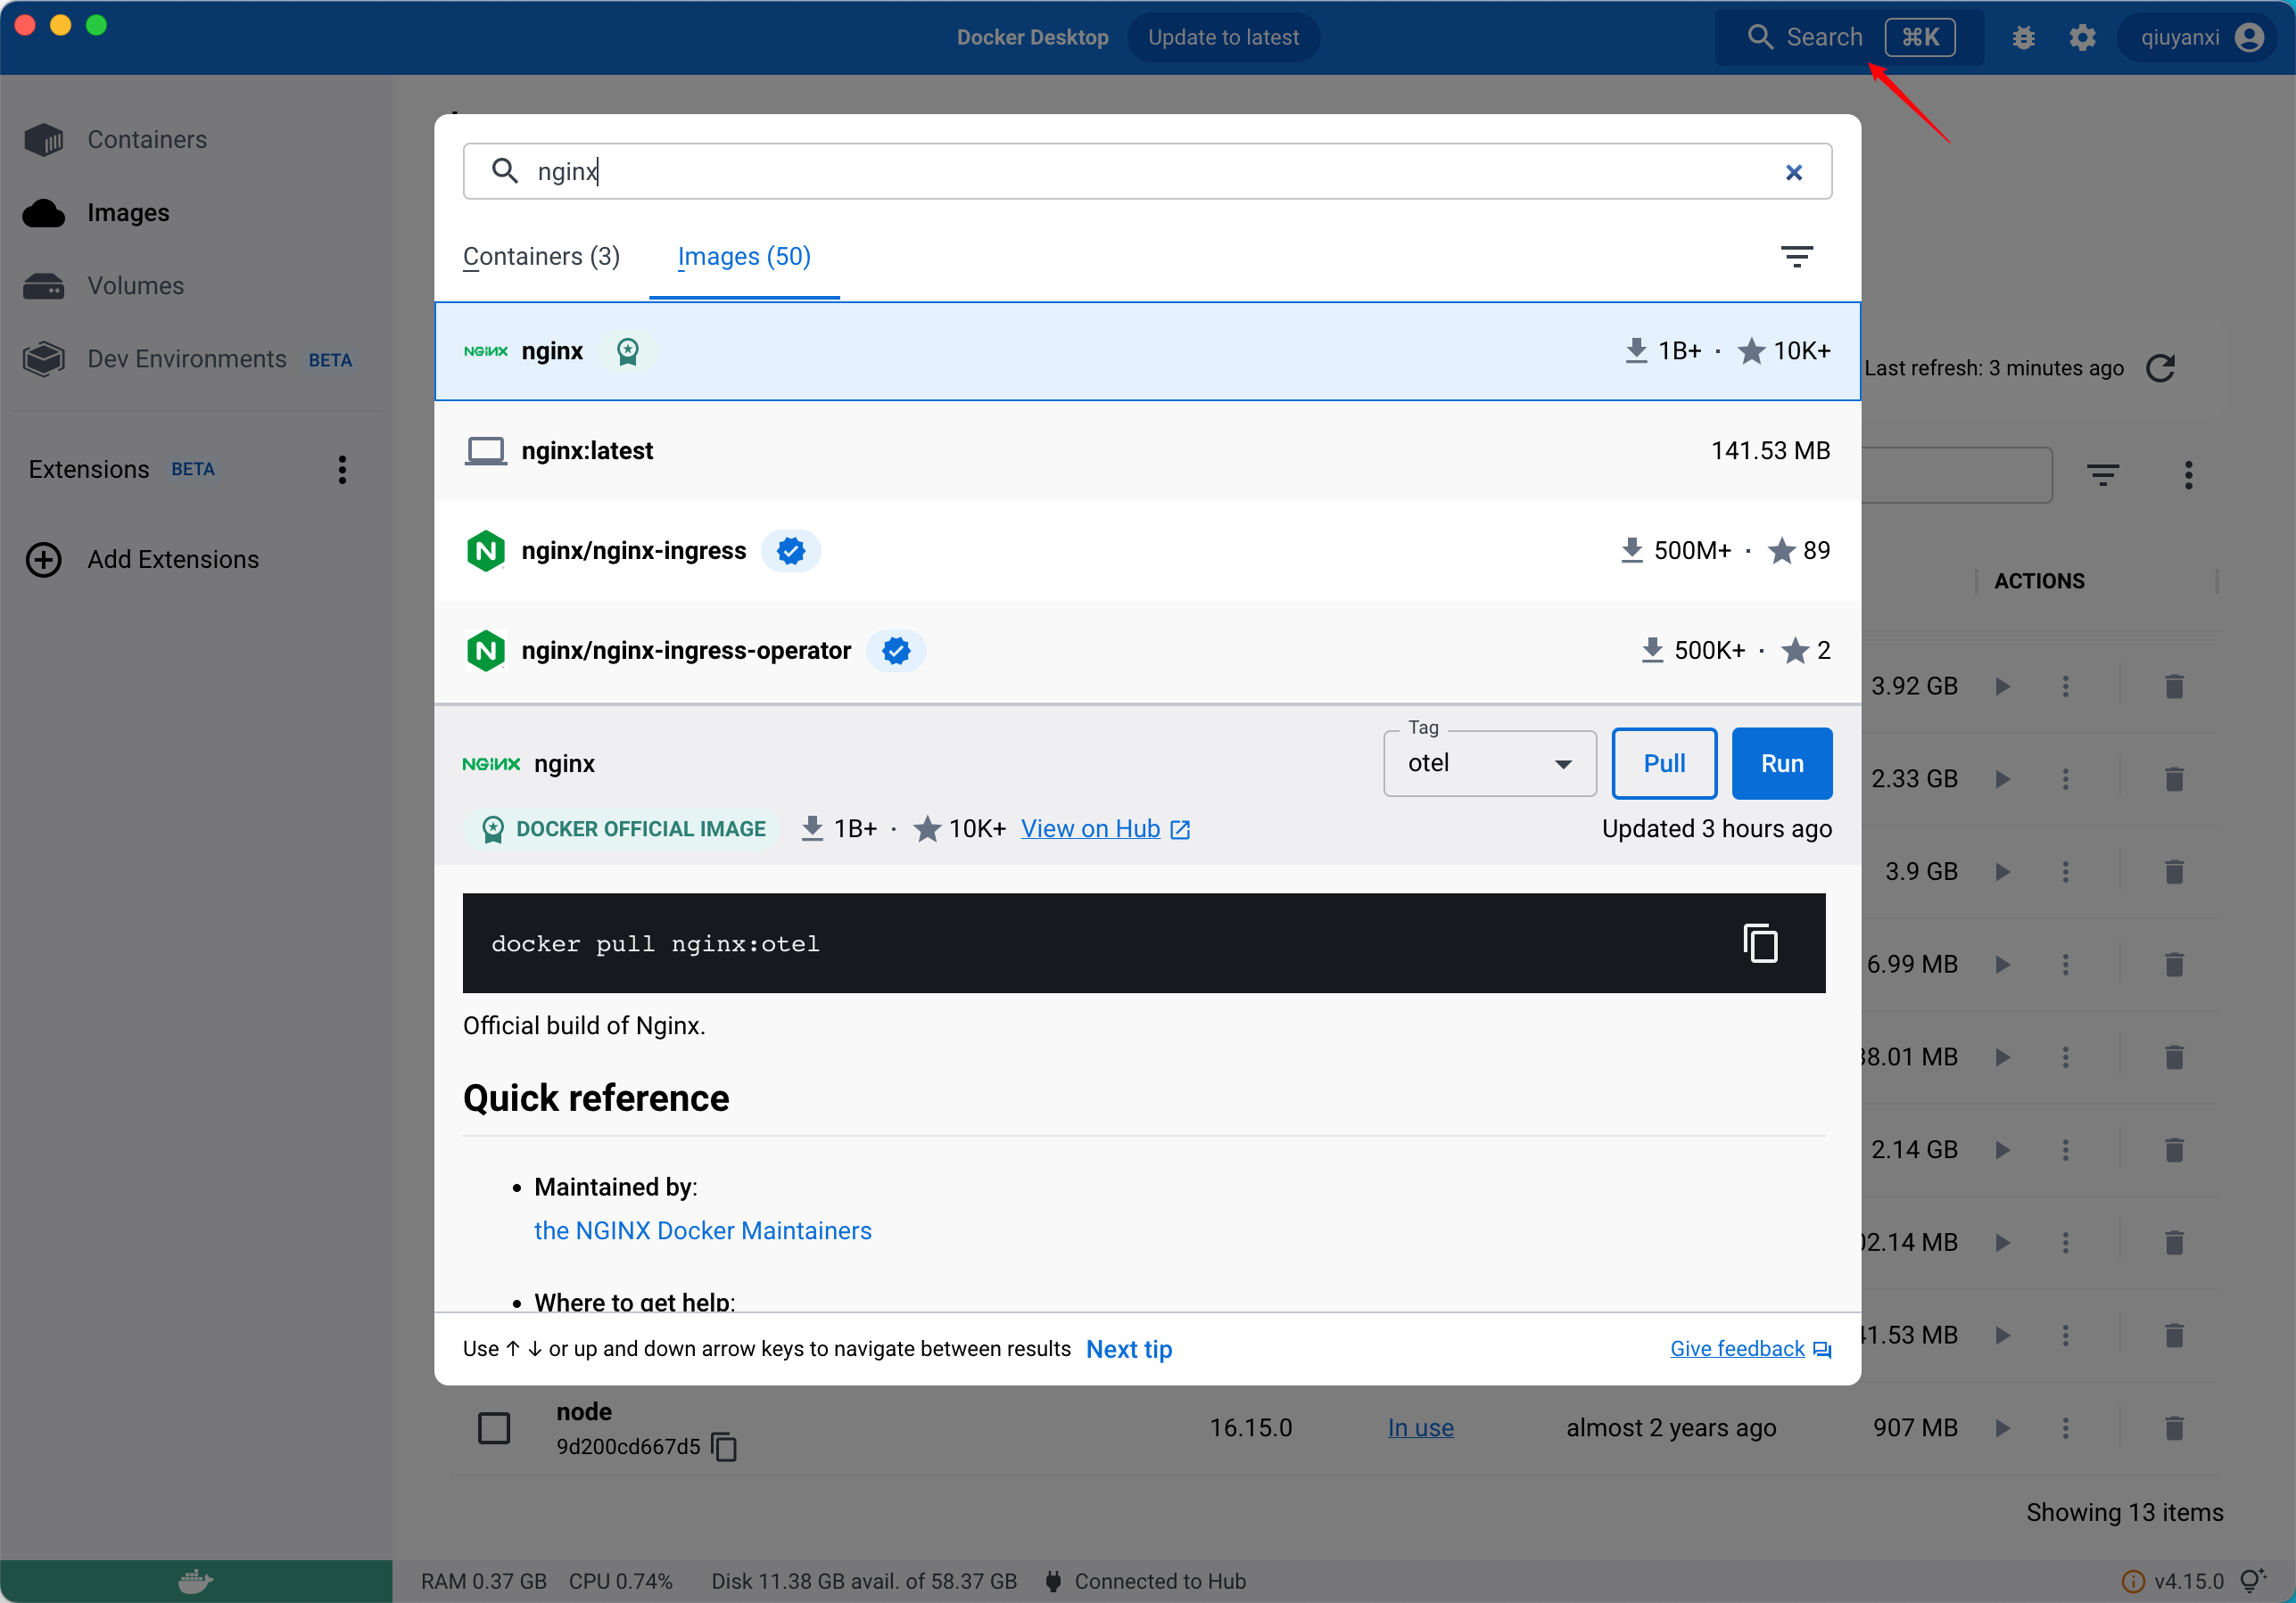The width and height of the screenshot is (2296, 1603).
Task: Click the Add Extensions plus icon
Action: point(43,560)
